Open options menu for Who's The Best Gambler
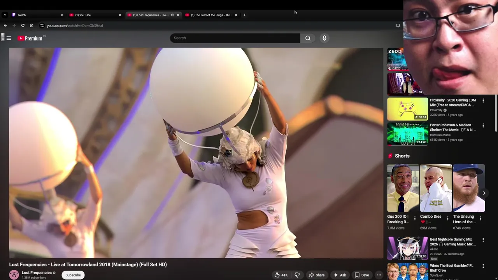 (483, 266)
